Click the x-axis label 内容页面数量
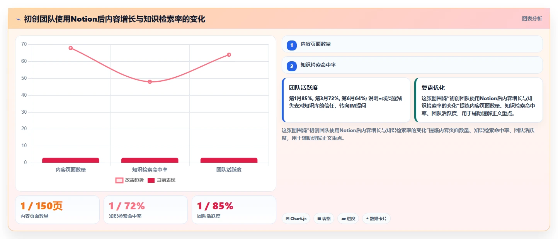The height and width of the screenshot is (239, 558). 71,170
